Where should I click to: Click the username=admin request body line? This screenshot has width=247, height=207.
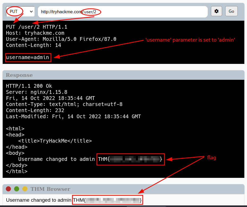point(28,57)
